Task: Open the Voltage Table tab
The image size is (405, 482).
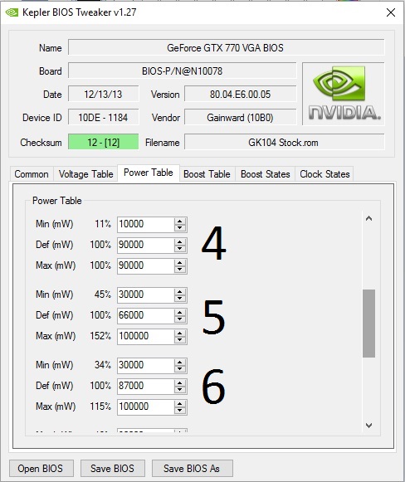Action: tap(86, 174)
